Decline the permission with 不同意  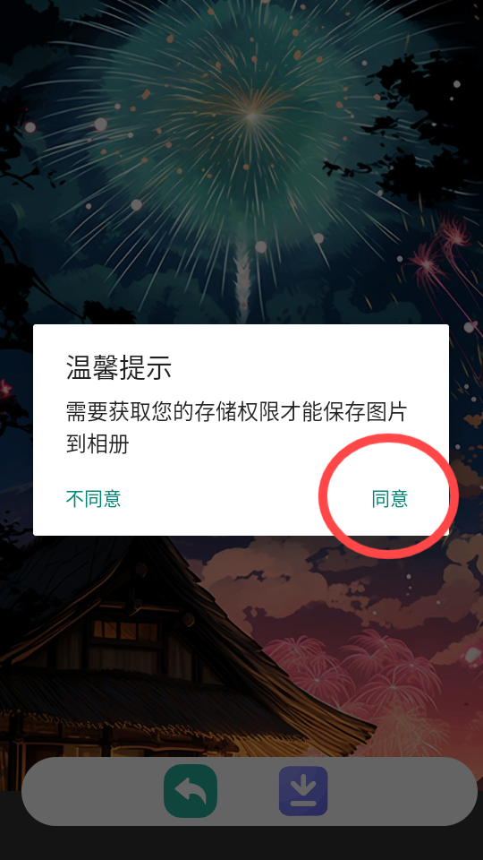coord(93,499)
